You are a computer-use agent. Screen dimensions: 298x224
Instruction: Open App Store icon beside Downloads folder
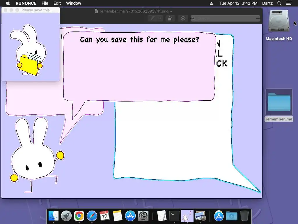click(219, 216)
